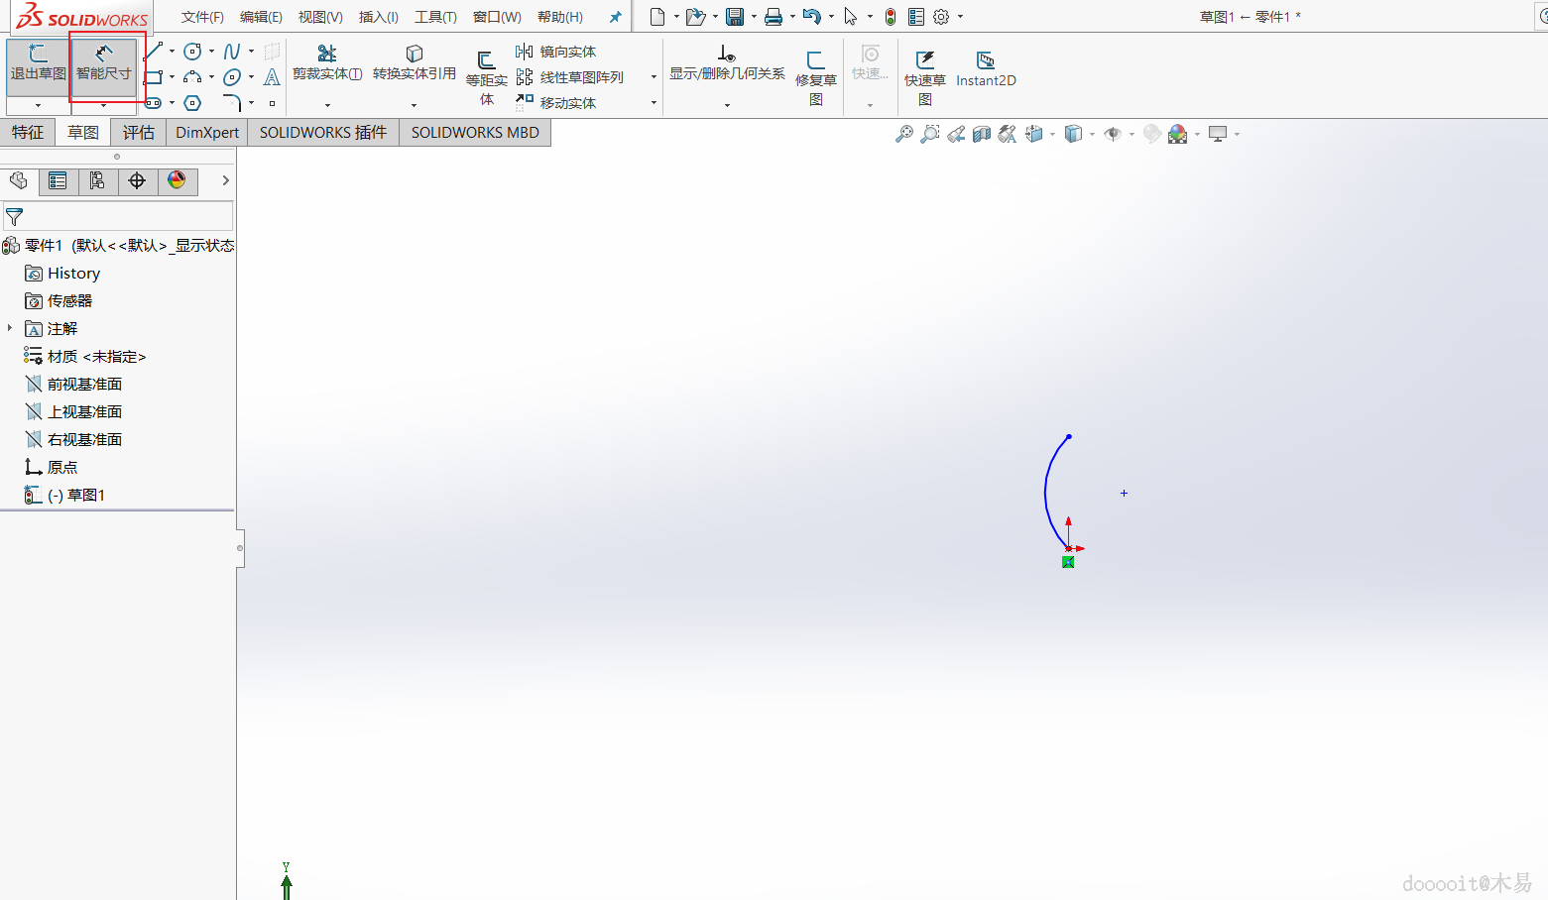The height and width of the screenshot is (900, 1548).
Task: Click the 剪裁实体 Trim Entities tool
Action: (x=327, y=62)
